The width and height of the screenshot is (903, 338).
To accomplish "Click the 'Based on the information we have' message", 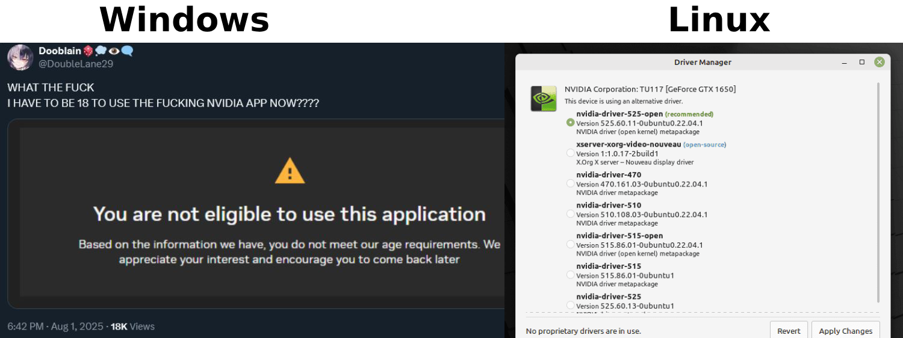I will point(290,252).
